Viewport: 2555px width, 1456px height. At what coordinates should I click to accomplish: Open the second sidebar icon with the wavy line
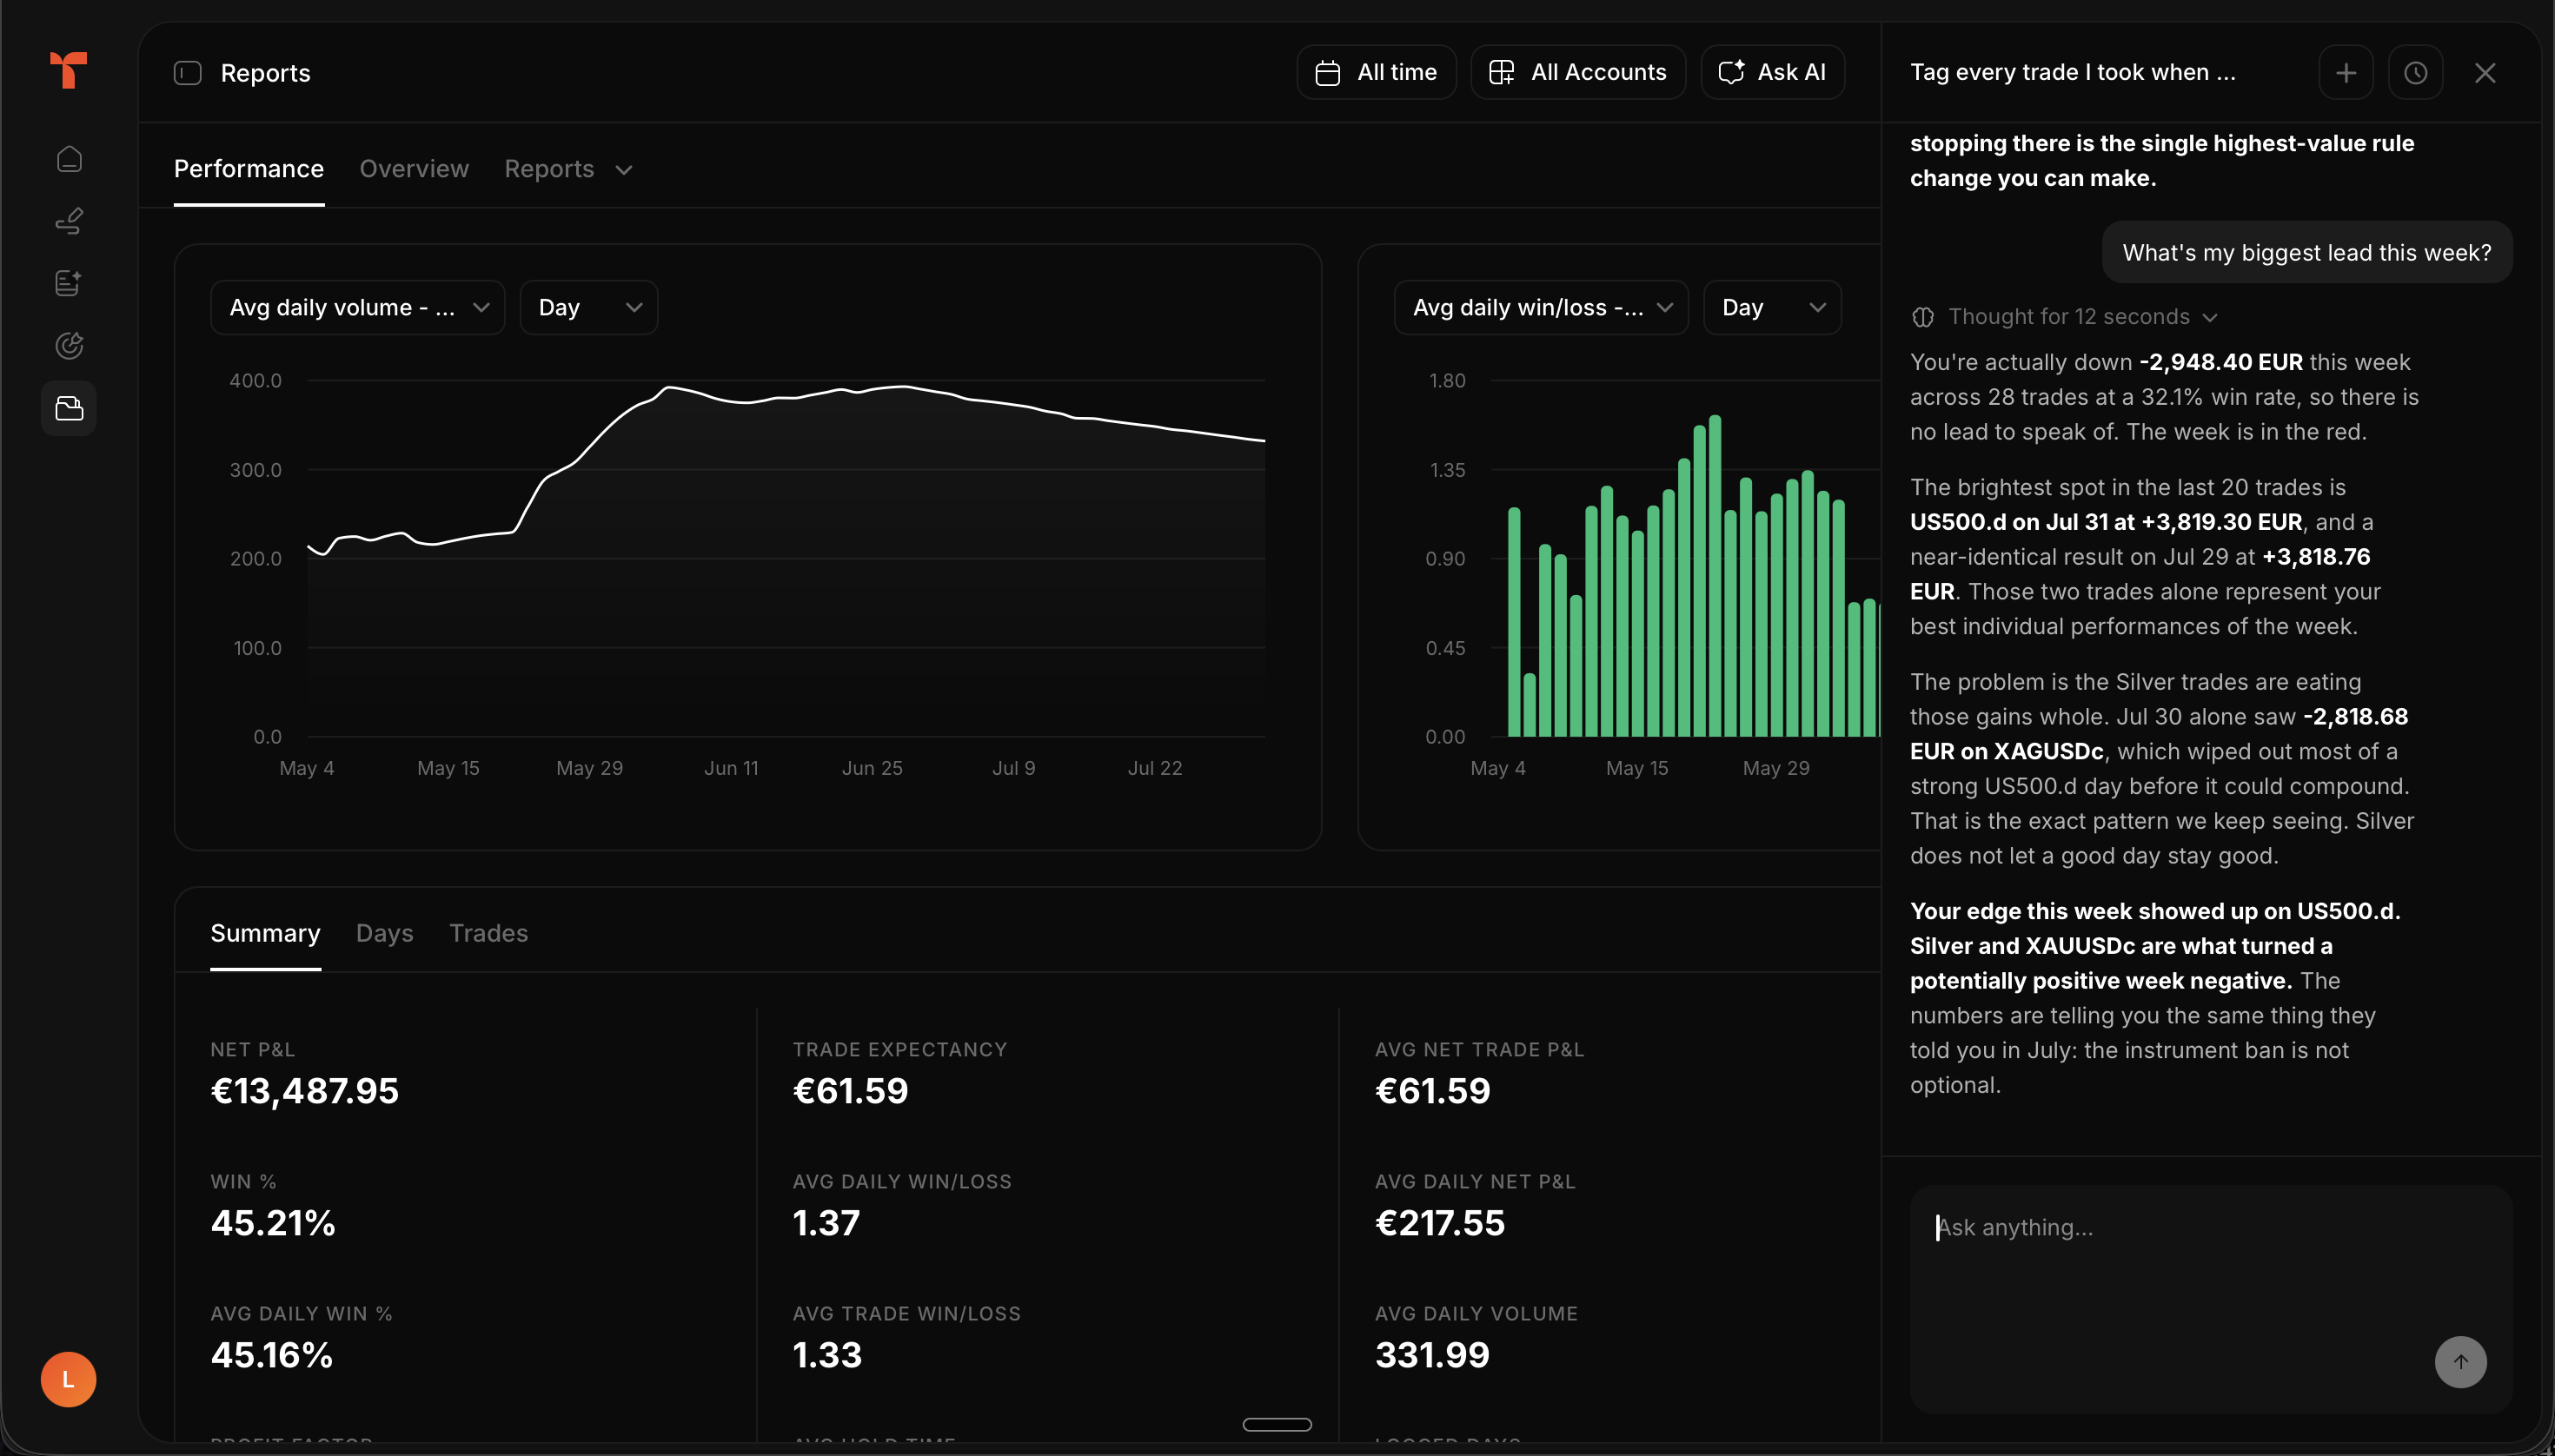tap(69, 221)
